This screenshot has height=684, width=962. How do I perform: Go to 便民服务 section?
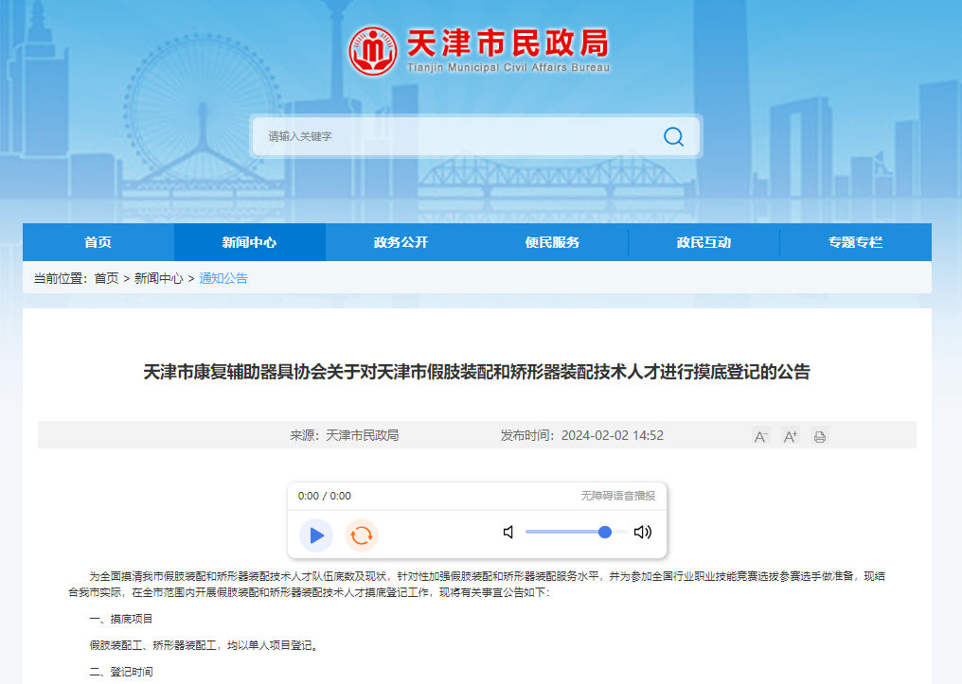coord(552,242)
